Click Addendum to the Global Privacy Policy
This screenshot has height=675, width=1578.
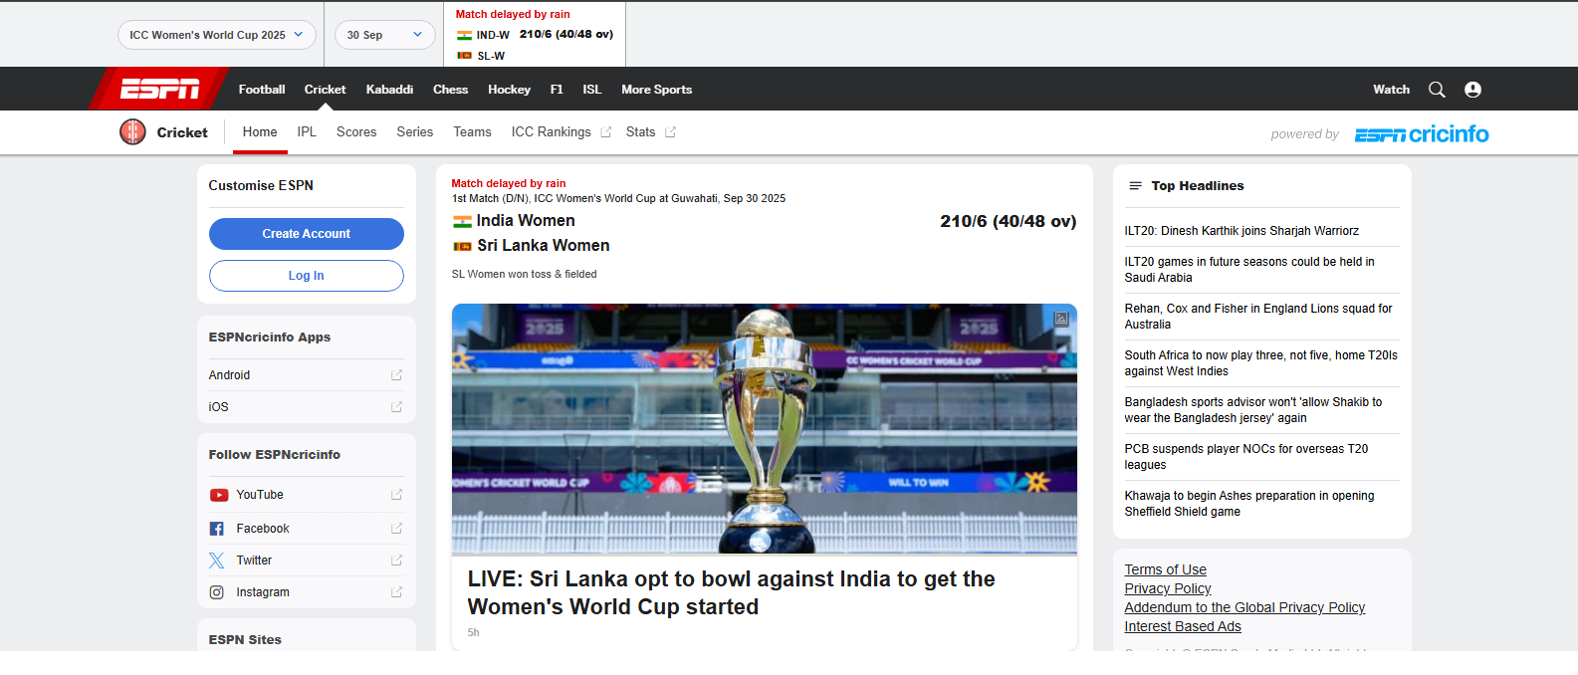click(1244, 608)
